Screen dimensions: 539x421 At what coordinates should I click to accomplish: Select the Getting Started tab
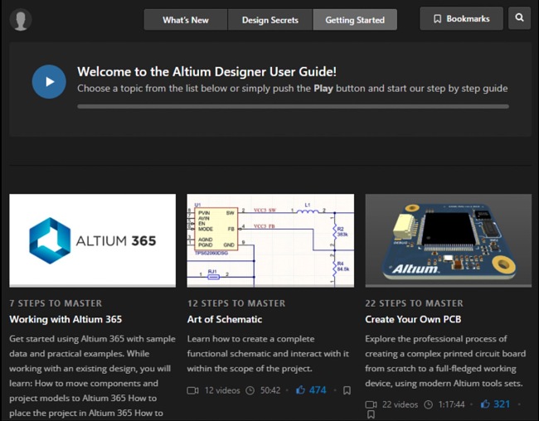(355, 20)
